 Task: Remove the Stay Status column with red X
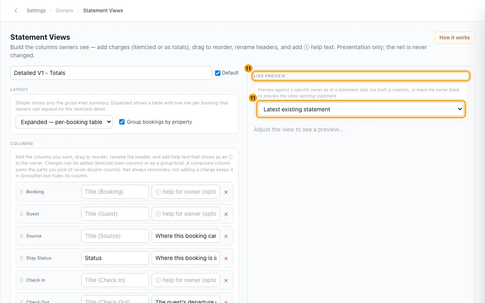[x=226, y=258]
